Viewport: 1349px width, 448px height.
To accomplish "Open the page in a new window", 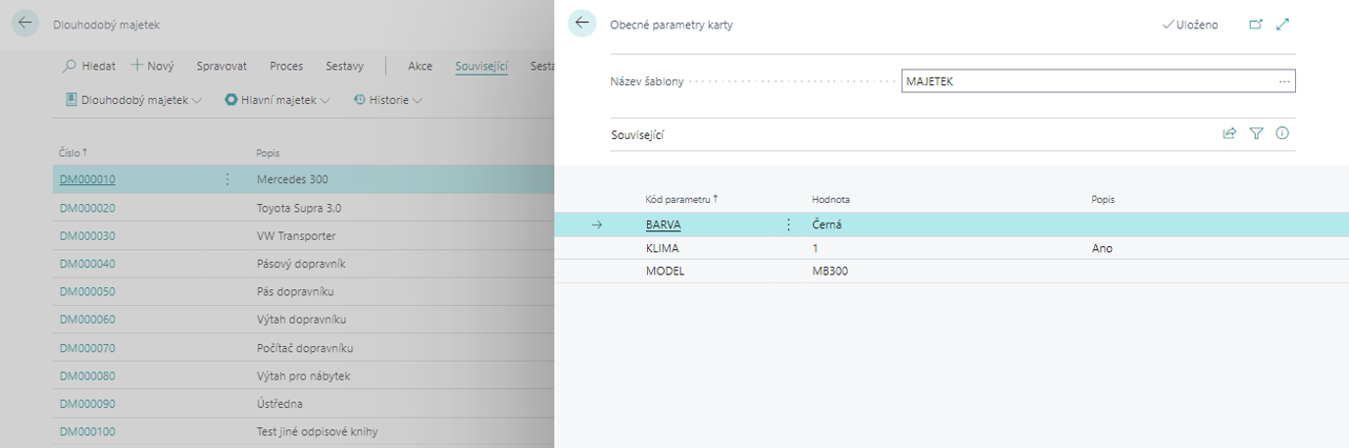I will (x=1256, y=25).
